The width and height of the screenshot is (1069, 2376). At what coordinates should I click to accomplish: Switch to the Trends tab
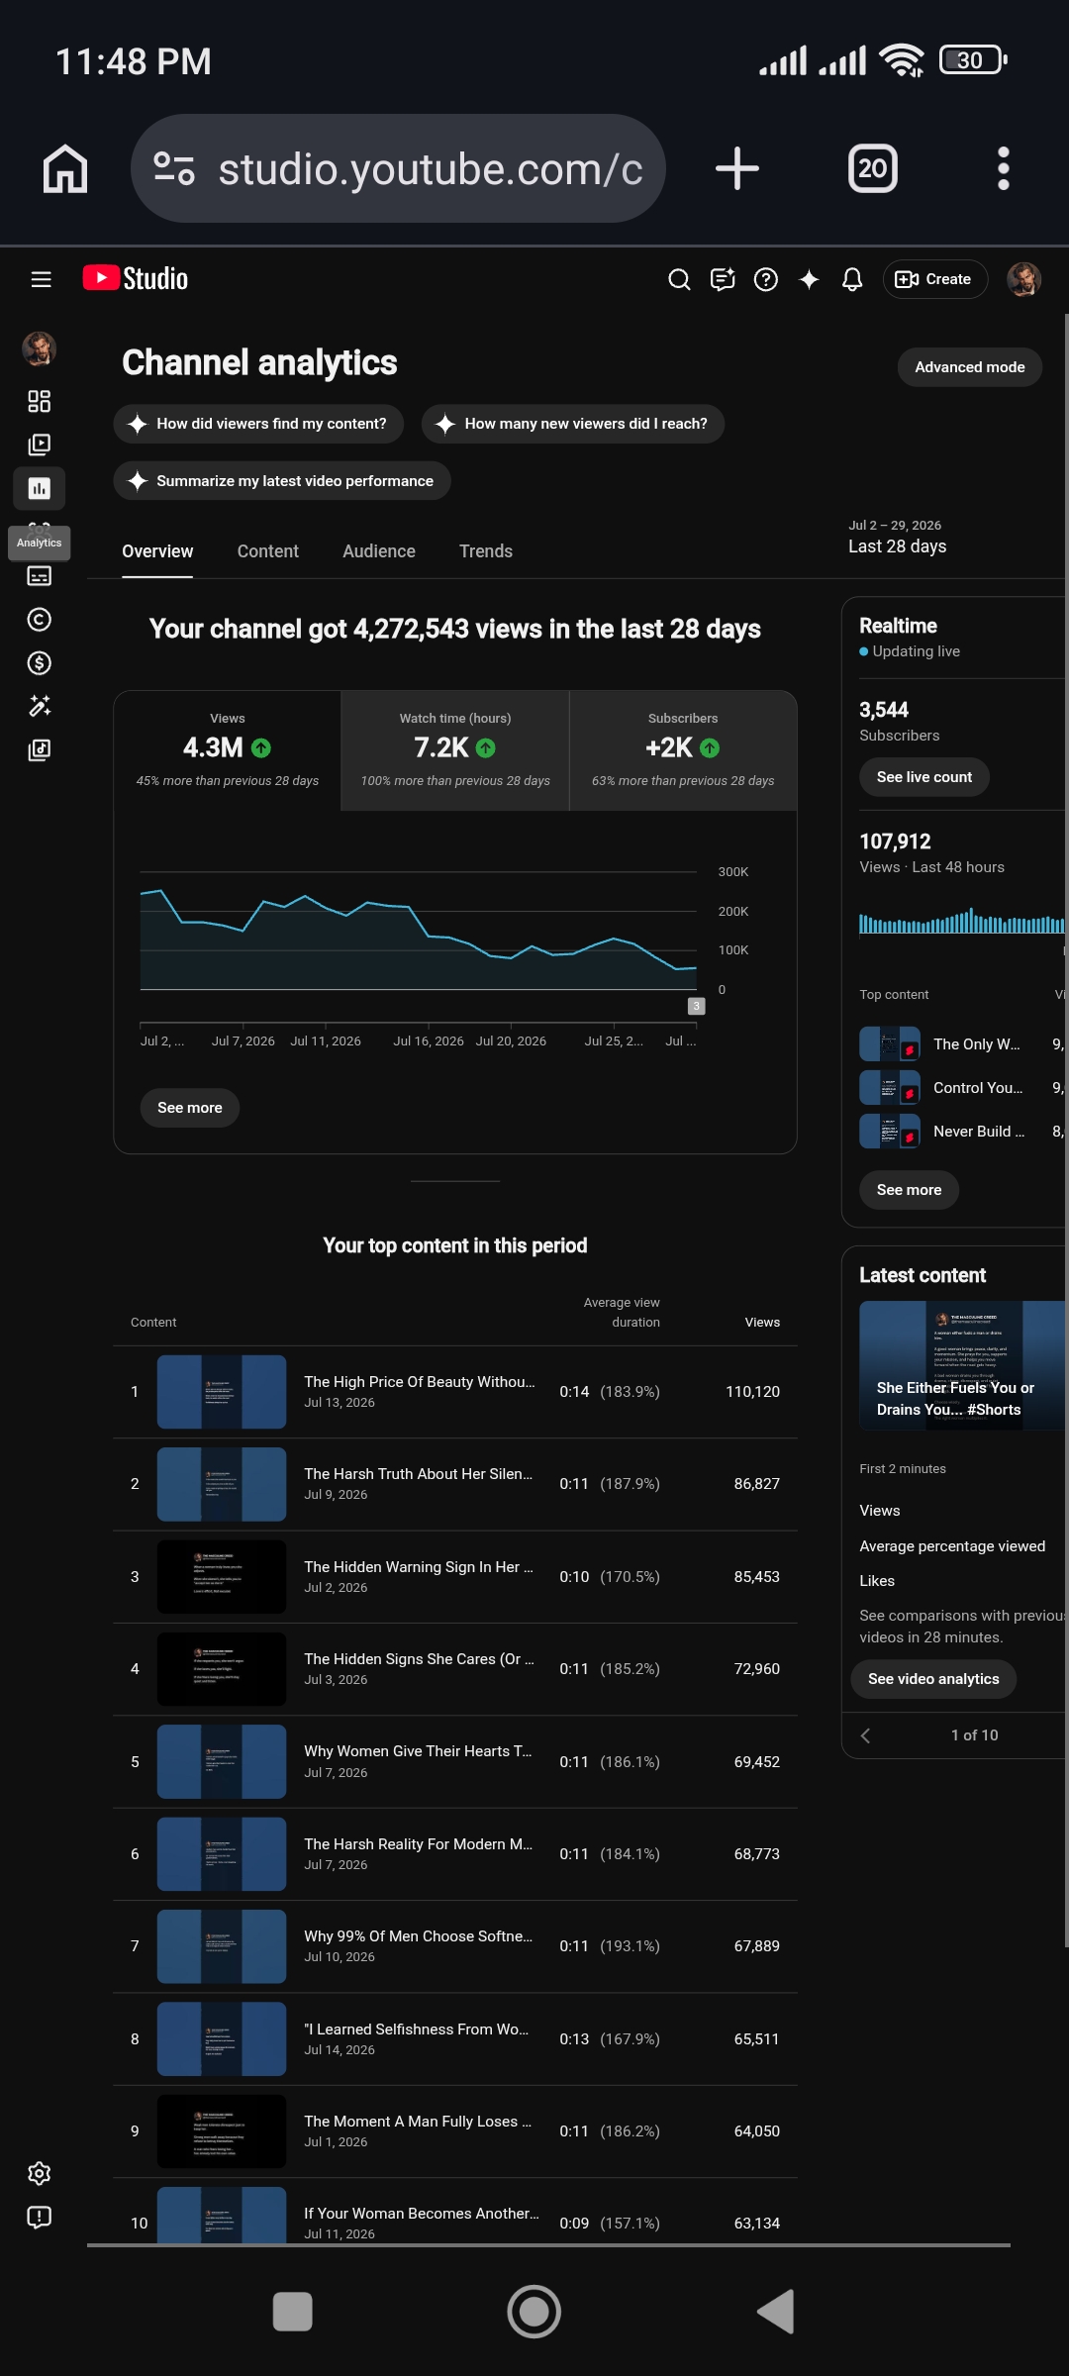click(x=486, y=551)
